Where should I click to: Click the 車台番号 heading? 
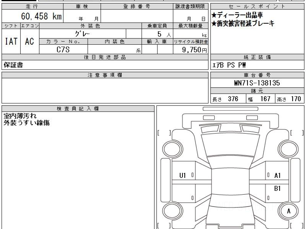coord(257,75)
